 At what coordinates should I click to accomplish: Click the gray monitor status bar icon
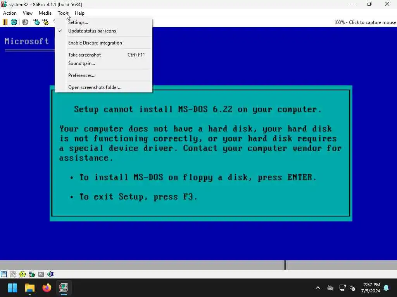coord(41,274)
